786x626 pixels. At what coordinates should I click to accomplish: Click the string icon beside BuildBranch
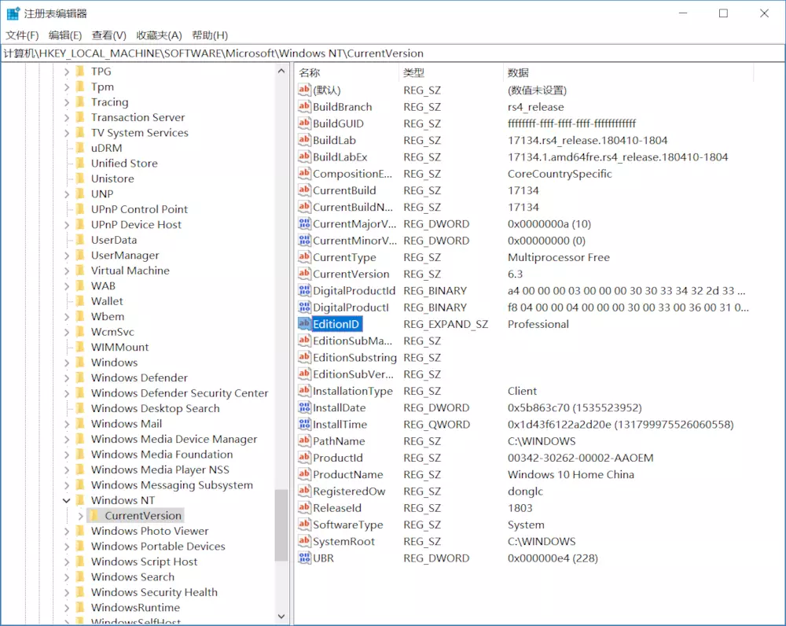tap(304, 106)
